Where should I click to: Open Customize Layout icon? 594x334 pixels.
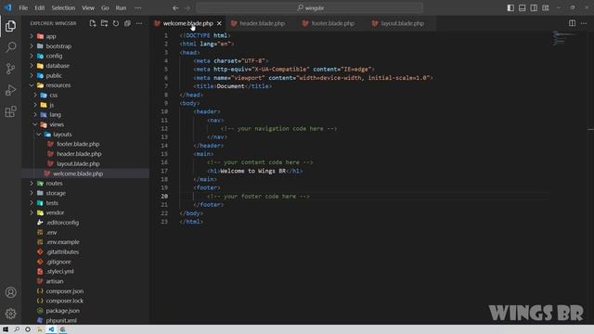[x=546, y=8]
